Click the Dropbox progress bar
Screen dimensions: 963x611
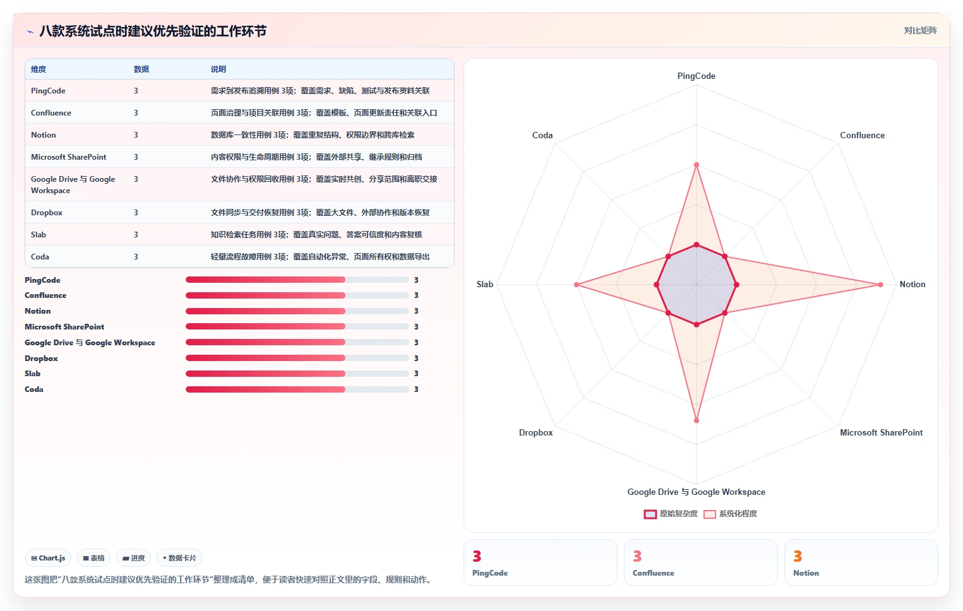coord(297,358)
